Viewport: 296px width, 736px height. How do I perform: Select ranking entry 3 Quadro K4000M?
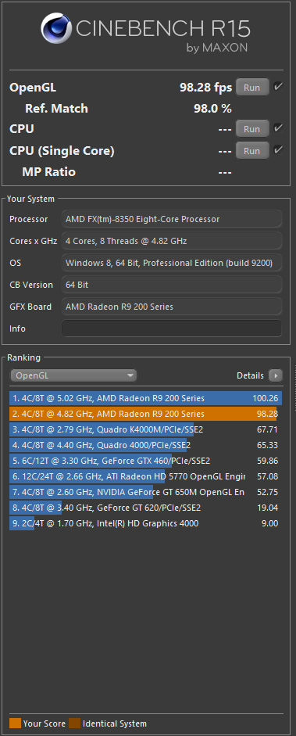pyautogui.click(x=146, y=429)
